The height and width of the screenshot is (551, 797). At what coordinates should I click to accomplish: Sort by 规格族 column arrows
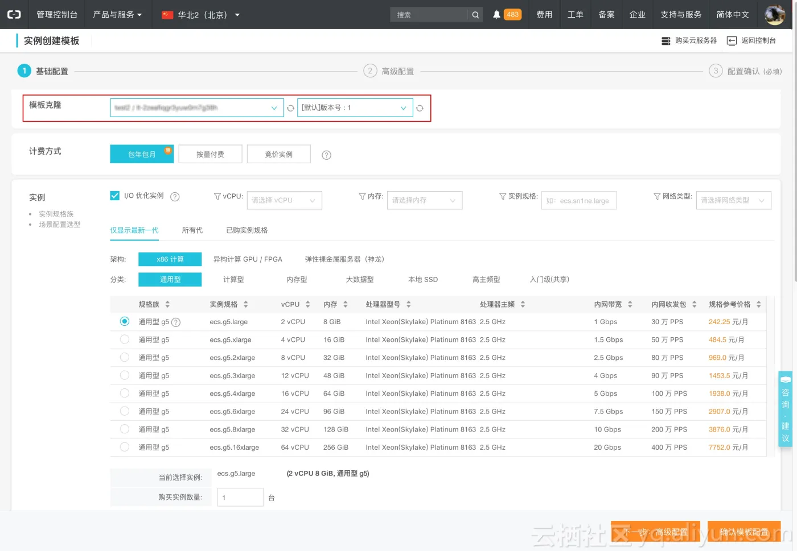[167, 305]
